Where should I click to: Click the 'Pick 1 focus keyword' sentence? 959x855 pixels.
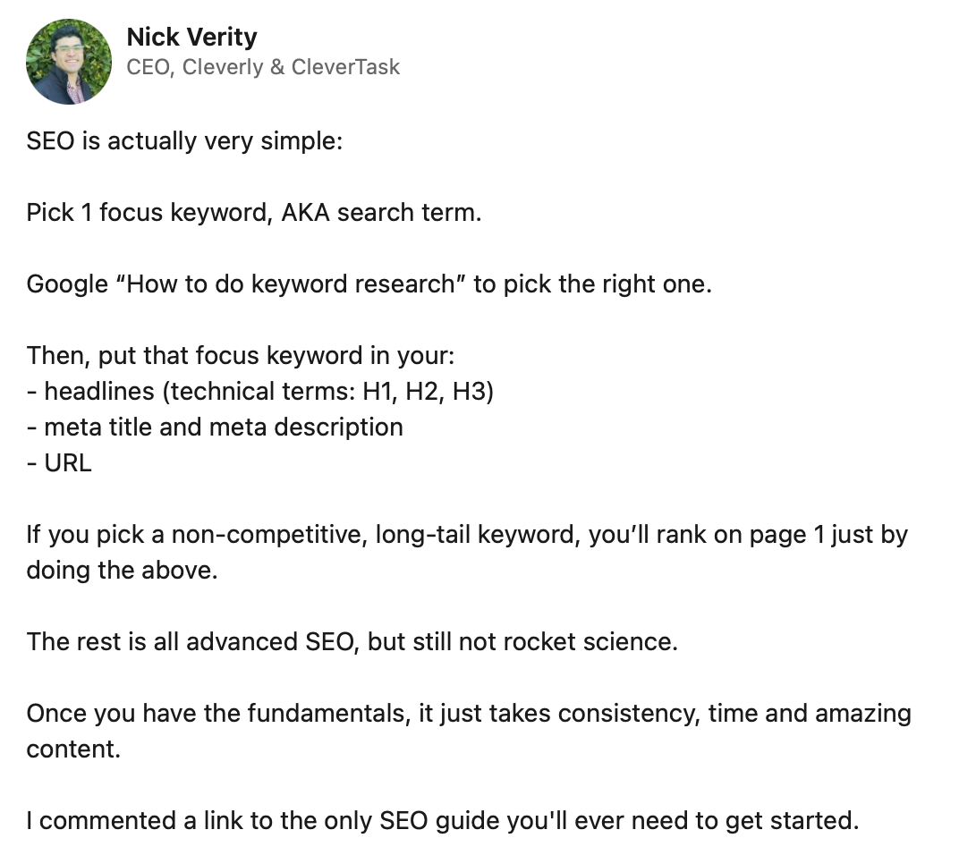tap(254, 212)
